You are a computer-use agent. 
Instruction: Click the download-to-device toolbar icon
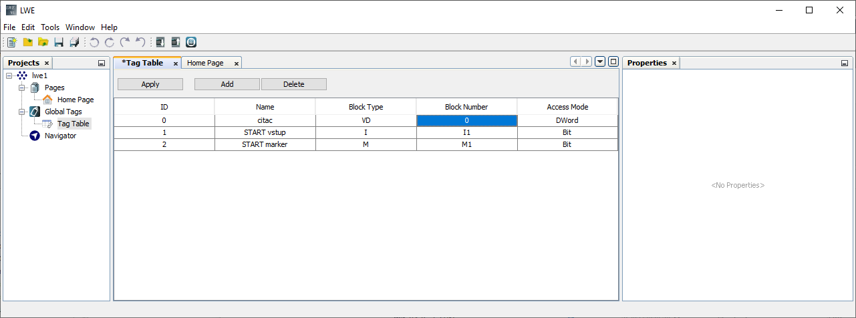tap(160, 42)
